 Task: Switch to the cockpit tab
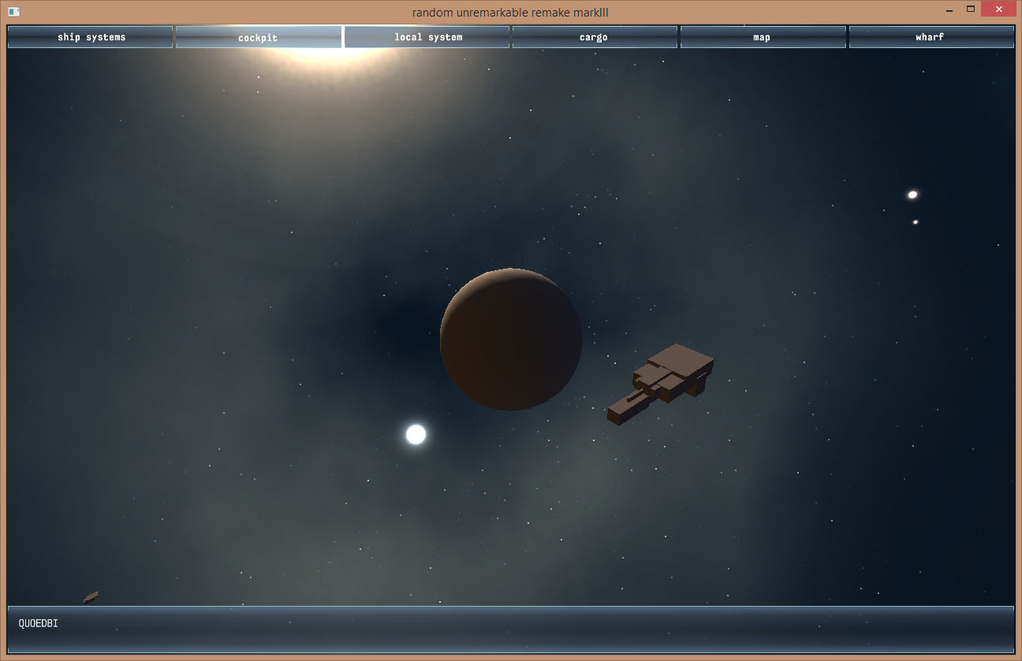click(259, 37)
